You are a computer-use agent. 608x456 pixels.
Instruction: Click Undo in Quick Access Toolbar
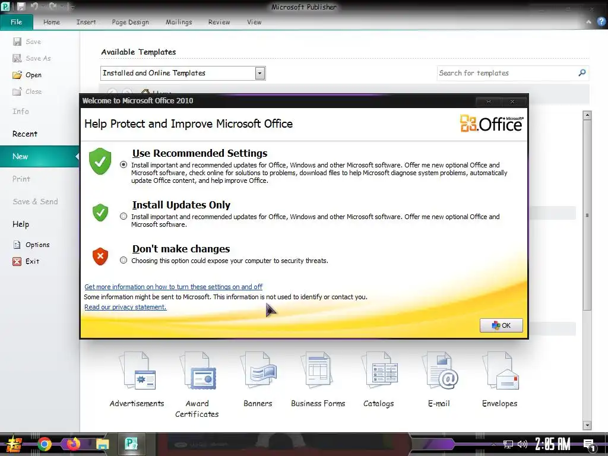click(x=34, y=7)
